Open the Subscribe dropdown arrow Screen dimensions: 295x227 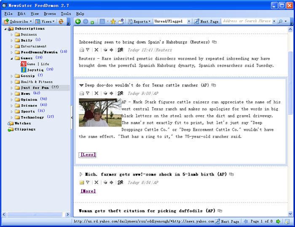pos(31,22)
